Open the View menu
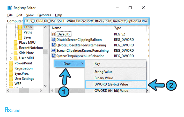The width and height of the screenshot is (184, 117). tap(30, 15)
